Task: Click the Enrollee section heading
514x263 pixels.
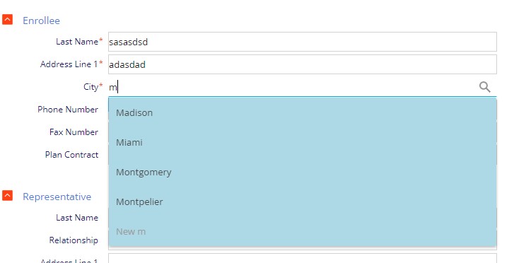Action: pos(41,21)
